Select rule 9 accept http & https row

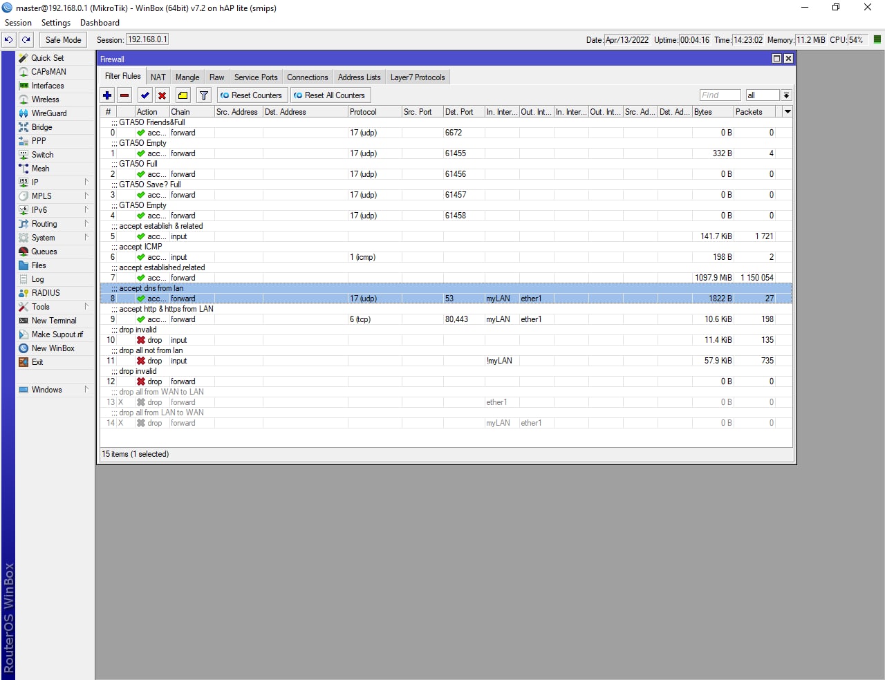pos(446,319)
